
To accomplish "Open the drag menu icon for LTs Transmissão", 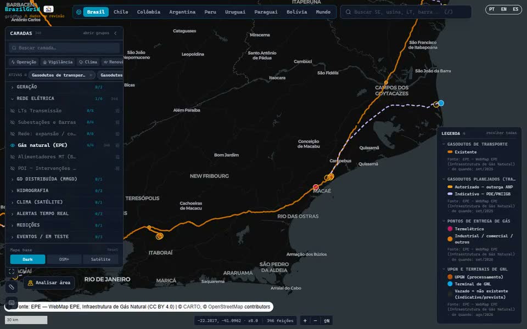I will pos(117,111).
